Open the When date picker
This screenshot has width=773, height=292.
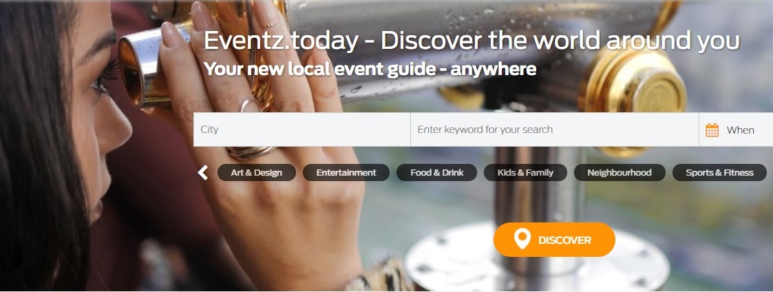tap(736, 129)
